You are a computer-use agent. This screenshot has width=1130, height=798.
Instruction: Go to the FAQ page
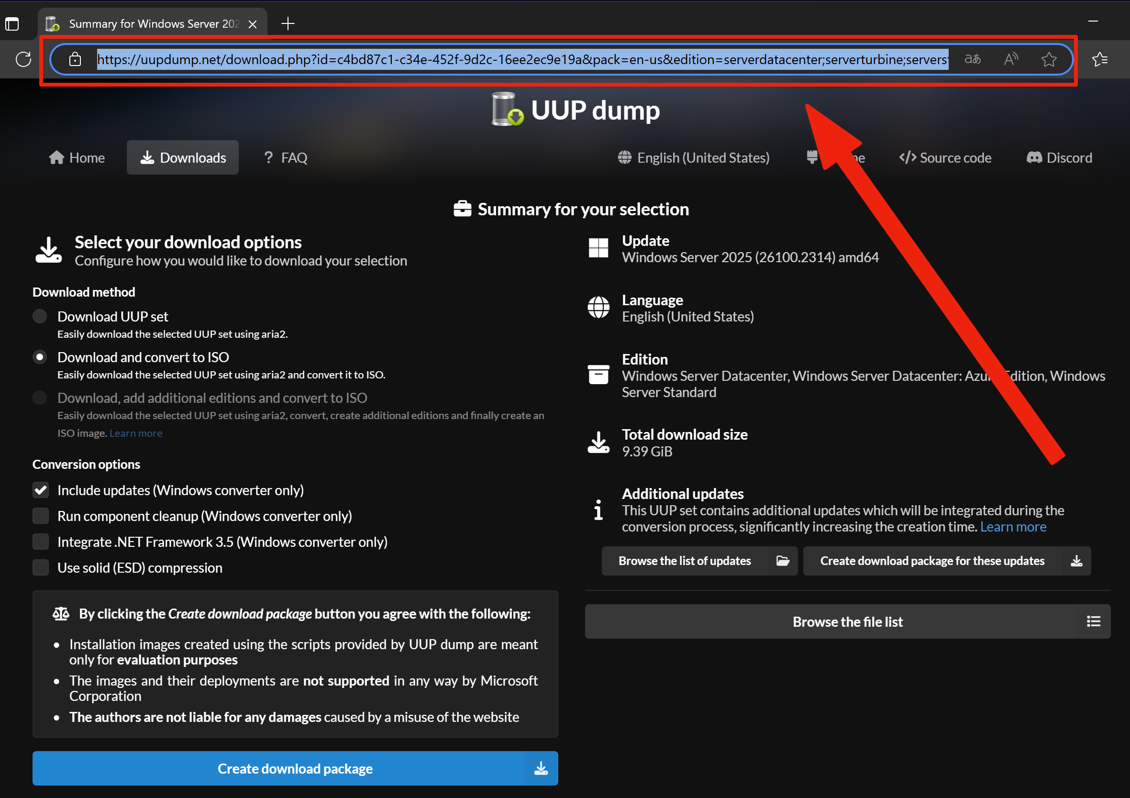coord(286,157)
